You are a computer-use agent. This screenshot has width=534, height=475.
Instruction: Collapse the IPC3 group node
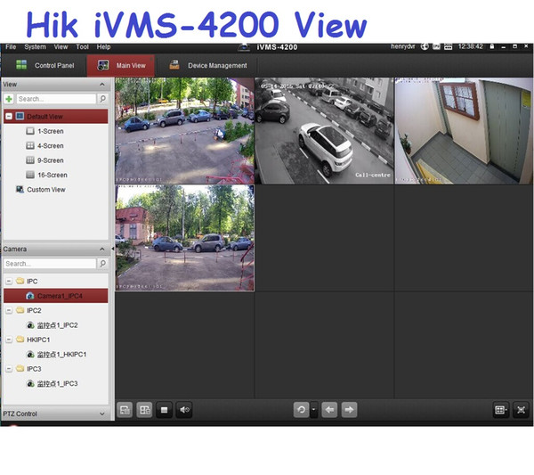coord(9,369)
